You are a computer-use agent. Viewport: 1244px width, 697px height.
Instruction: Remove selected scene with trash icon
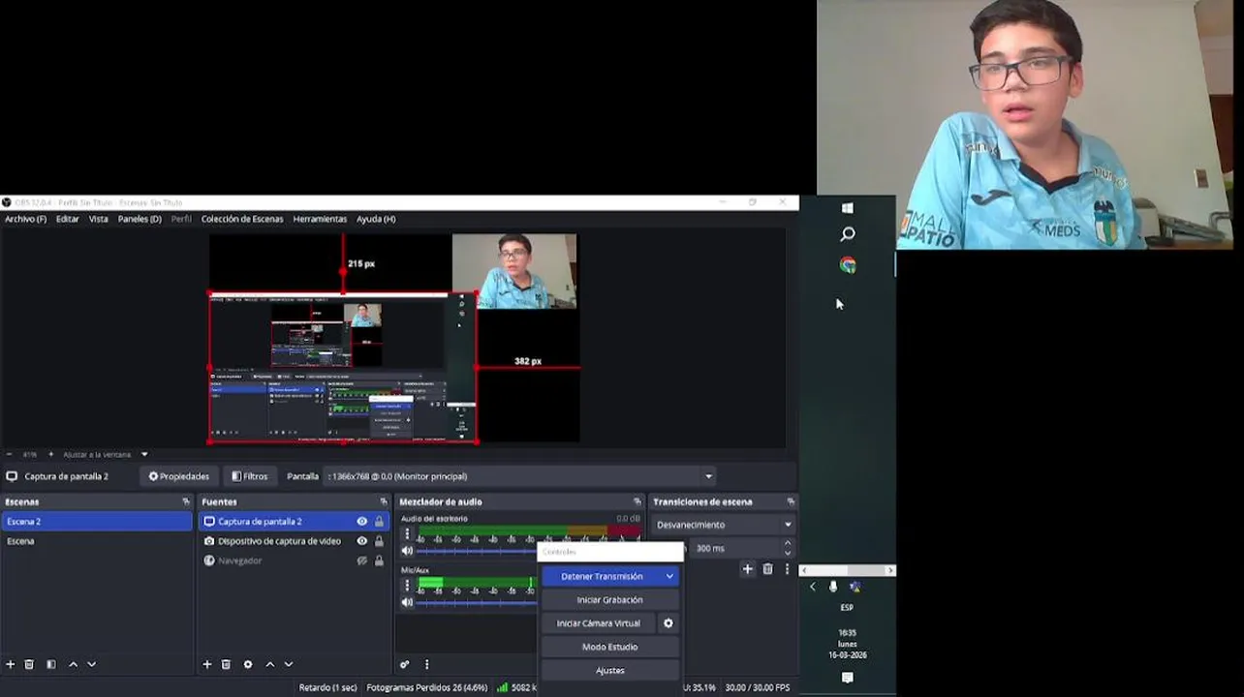(x=29, y=664)
